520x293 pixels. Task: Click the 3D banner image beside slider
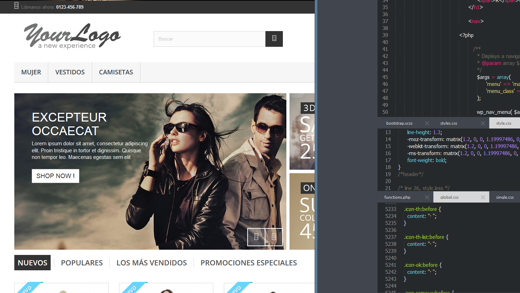click(302, 131)
